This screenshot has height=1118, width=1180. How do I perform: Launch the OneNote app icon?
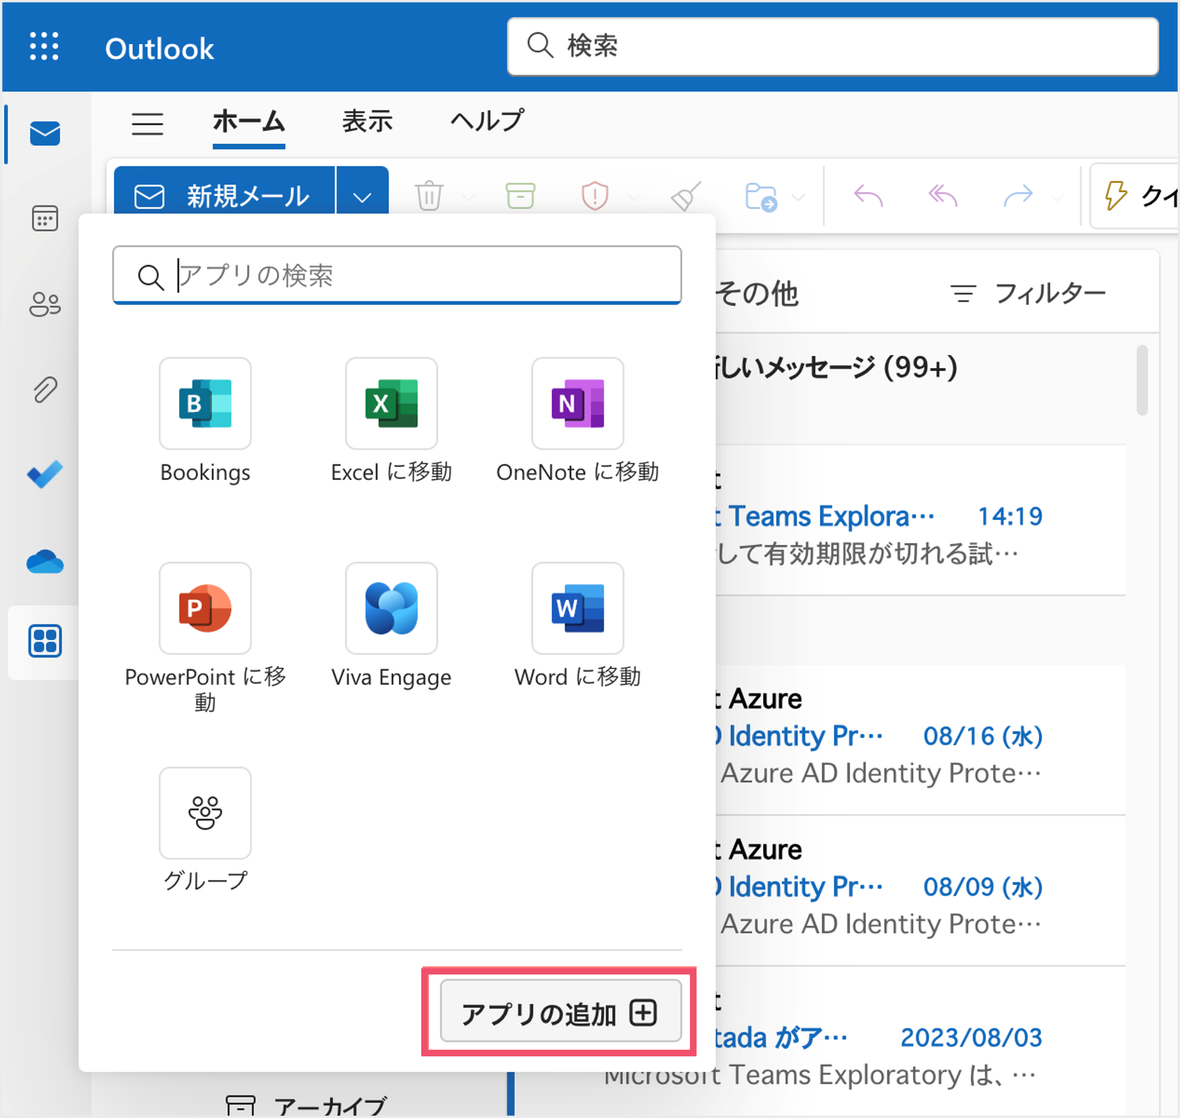tap(577, 404)
